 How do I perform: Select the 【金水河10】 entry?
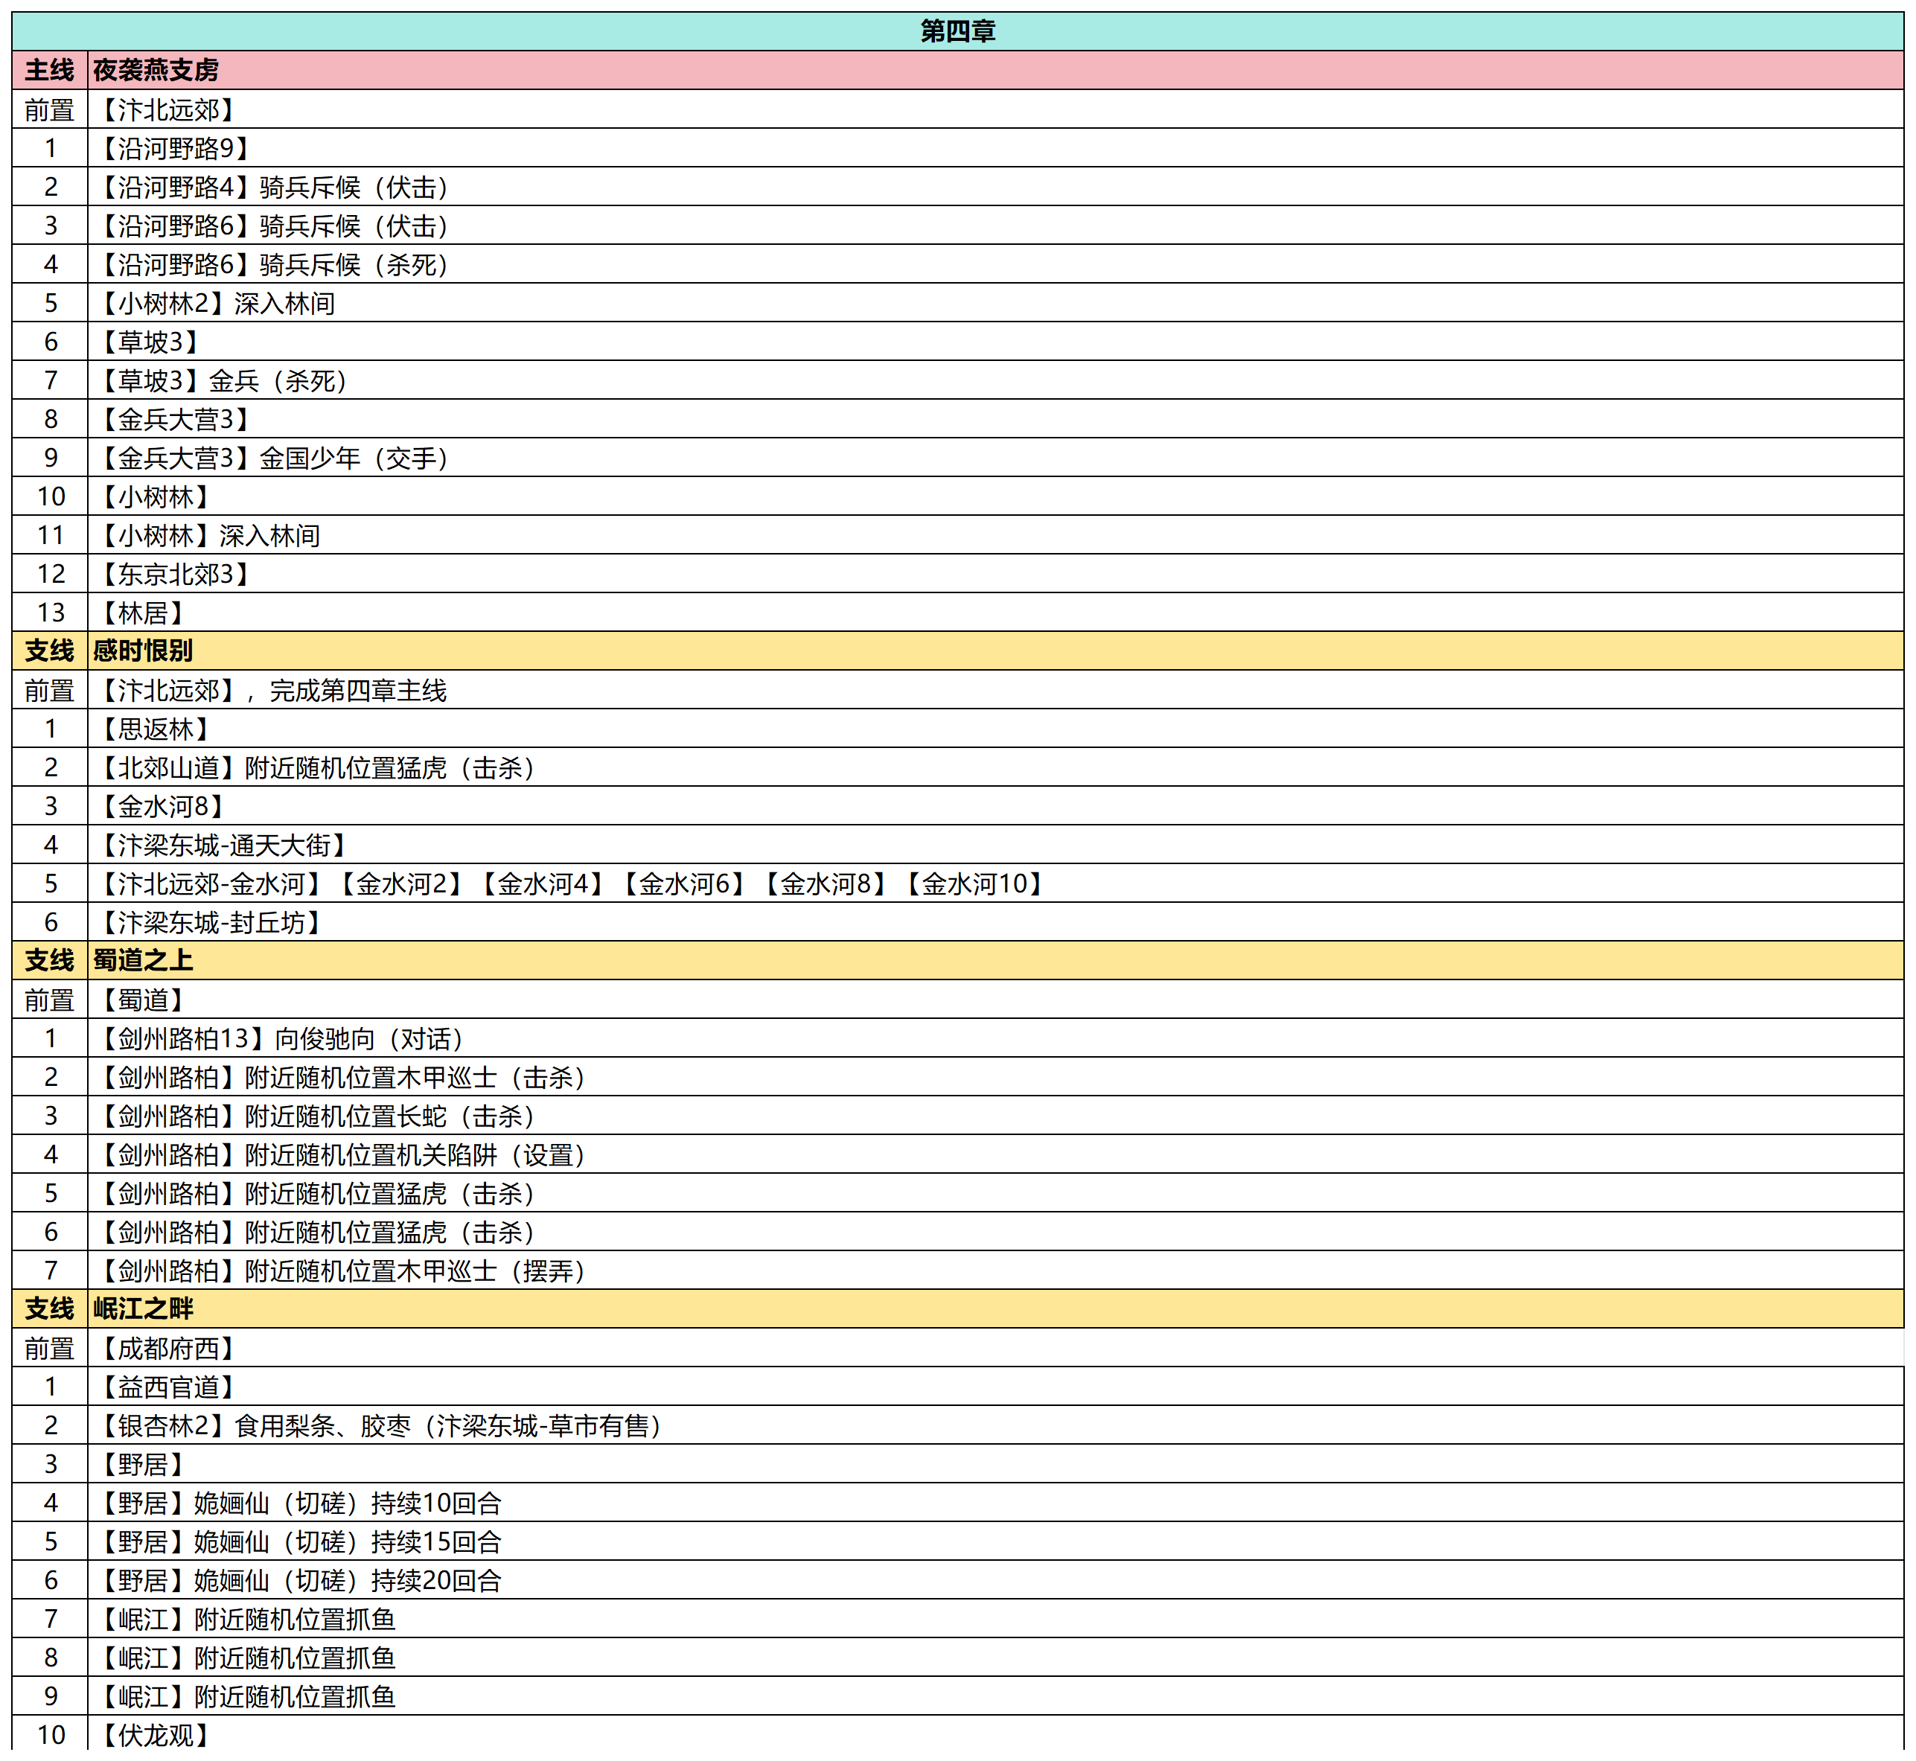pos(974,884)
